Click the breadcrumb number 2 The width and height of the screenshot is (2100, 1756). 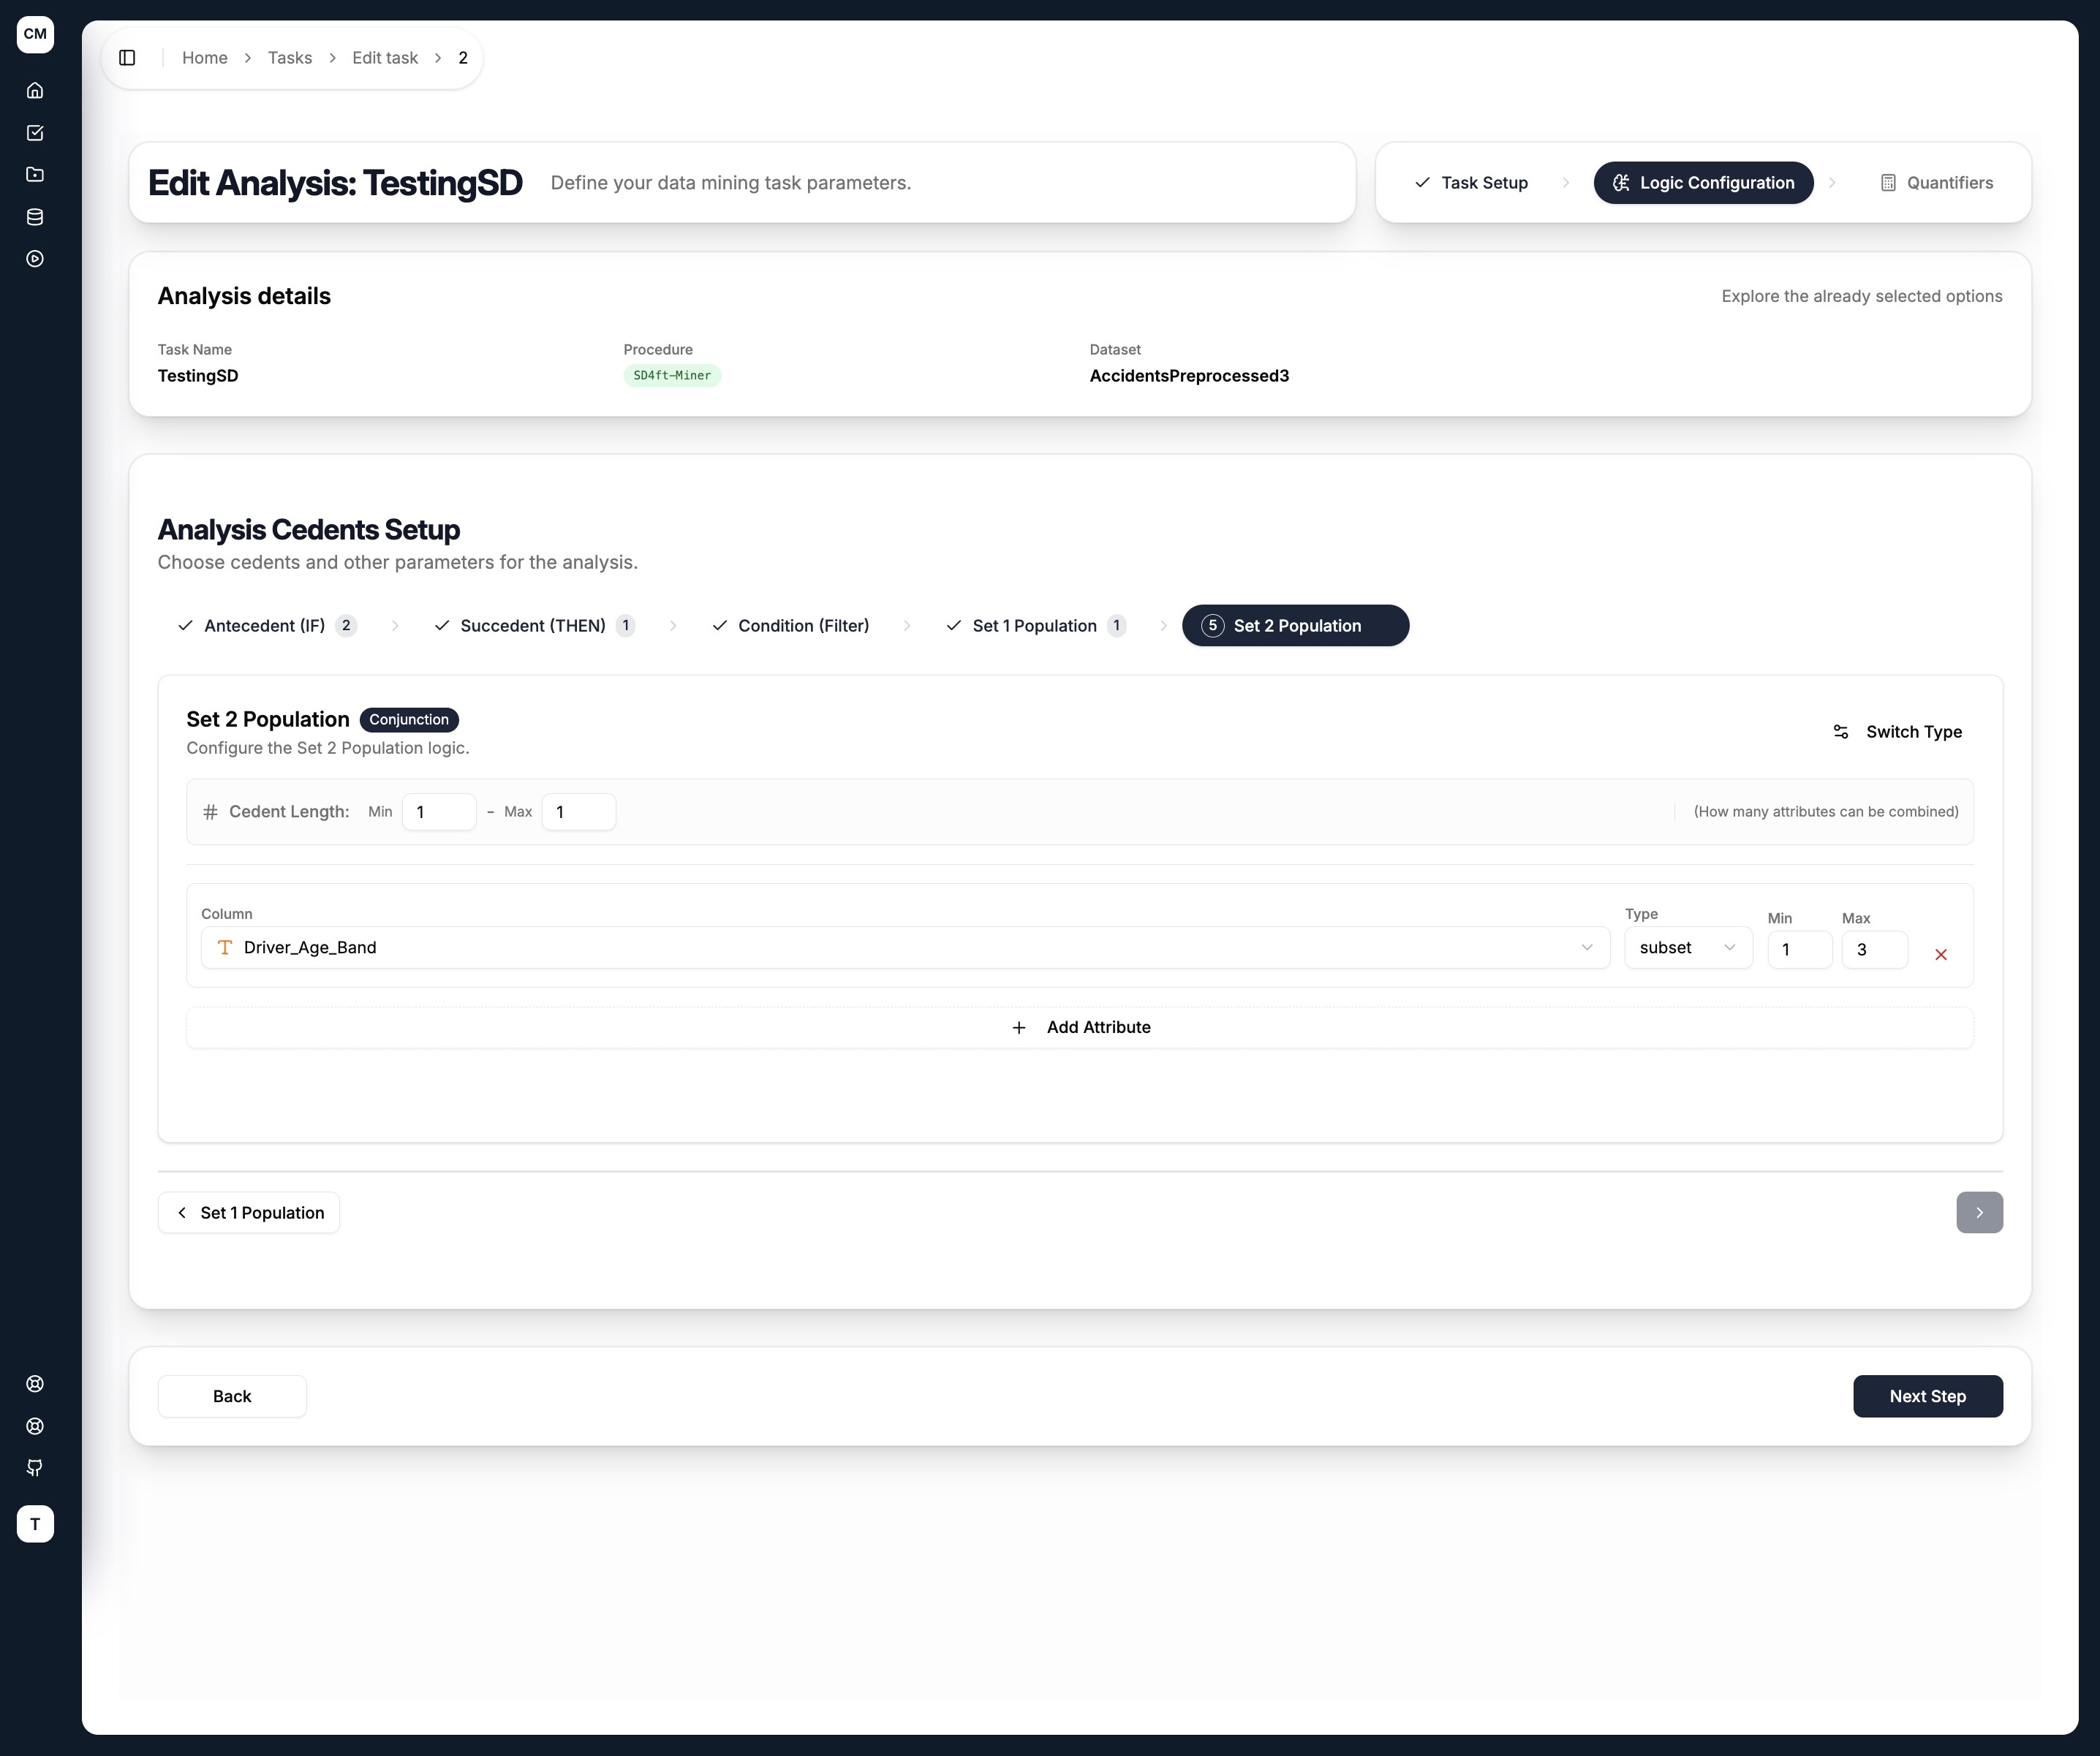pos(463,58)
